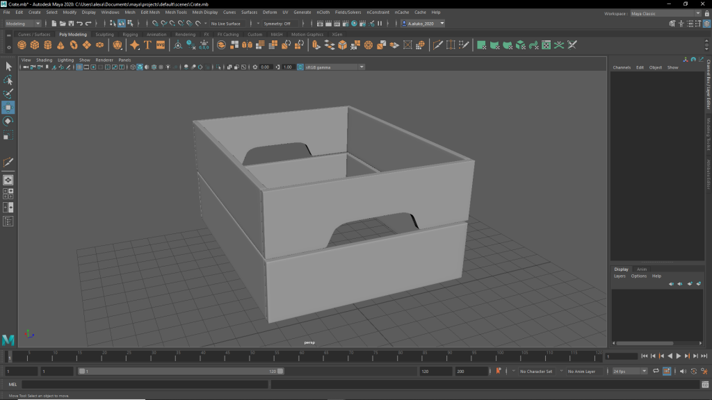
Task: Open the Modeling menu set dropdown
Action: pos(23,24)
